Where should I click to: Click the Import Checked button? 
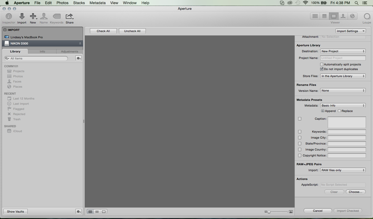tap(348, 211)
